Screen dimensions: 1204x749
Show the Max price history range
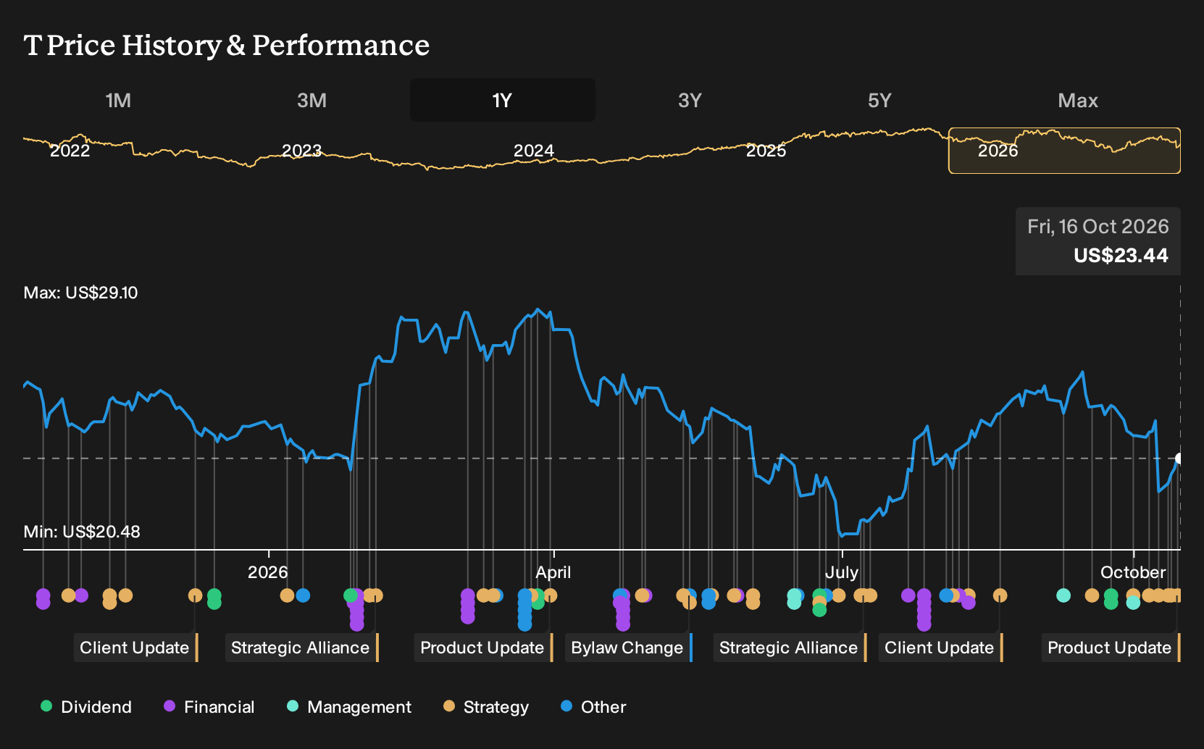coord(1078,101)
